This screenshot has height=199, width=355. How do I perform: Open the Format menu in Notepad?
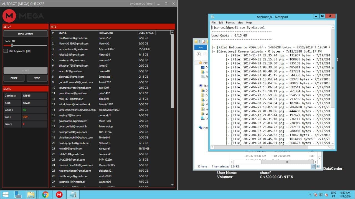click(230, 23)
